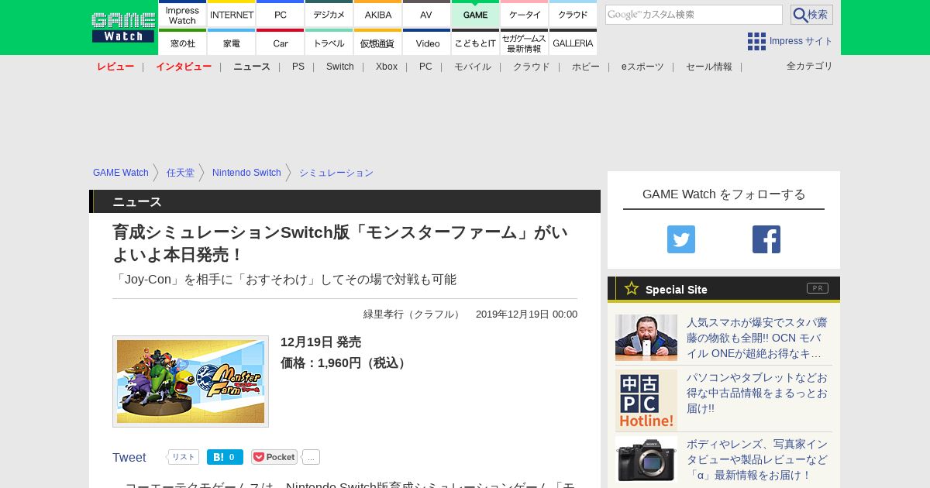This screenshot has width=930, height=488.
Task: Go to INTERNET Watch tab
Action: click(x=232, y=14)
